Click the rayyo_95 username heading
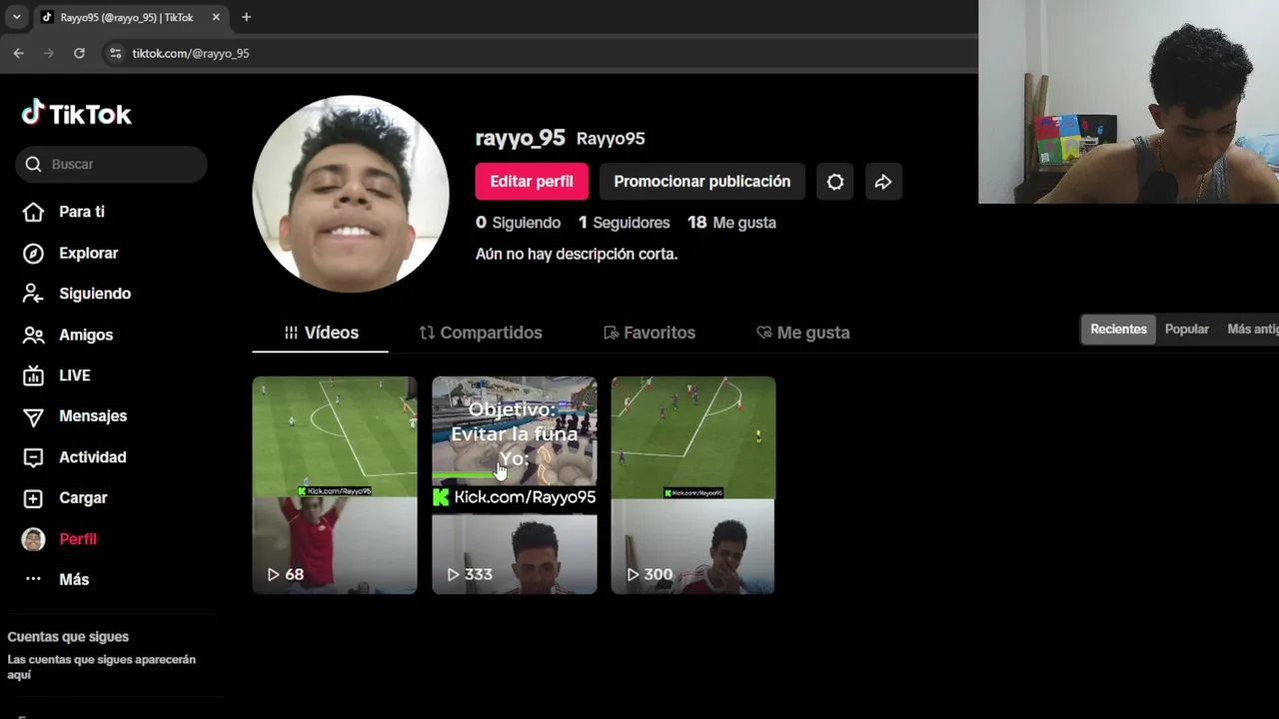 [521, 138]
